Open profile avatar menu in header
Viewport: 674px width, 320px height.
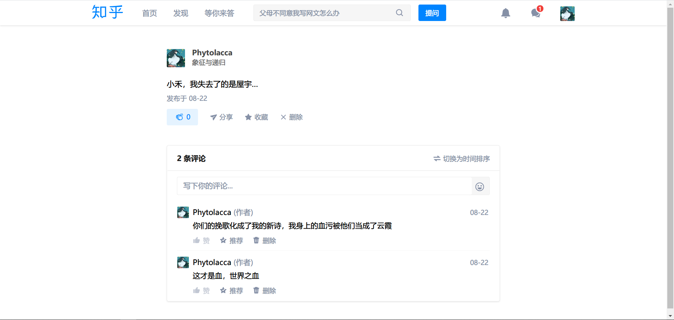pos(567,14)
